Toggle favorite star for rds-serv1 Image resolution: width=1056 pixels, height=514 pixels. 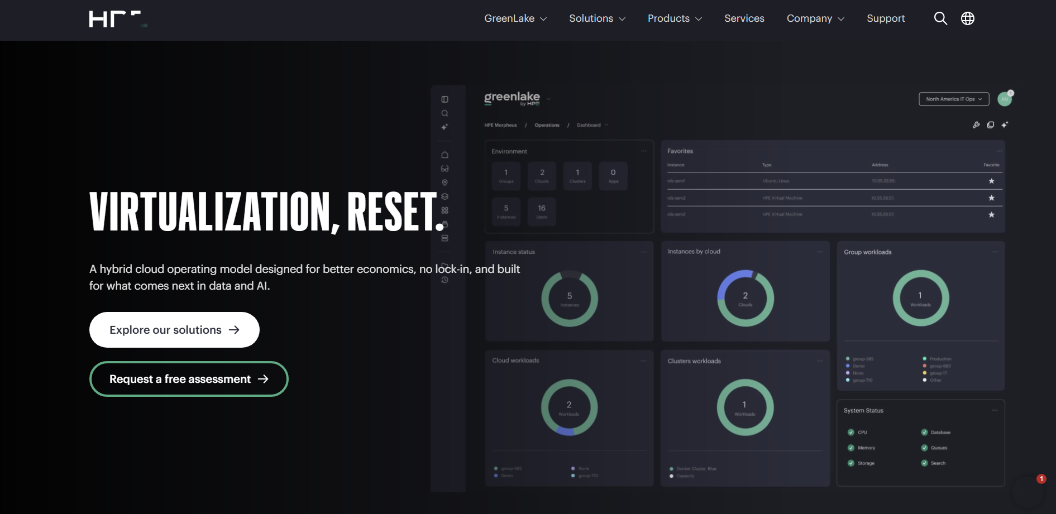[x=992, y=181]
